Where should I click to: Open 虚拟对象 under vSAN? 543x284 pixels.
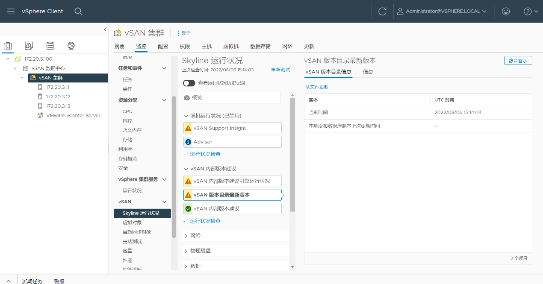coord(132,223)
